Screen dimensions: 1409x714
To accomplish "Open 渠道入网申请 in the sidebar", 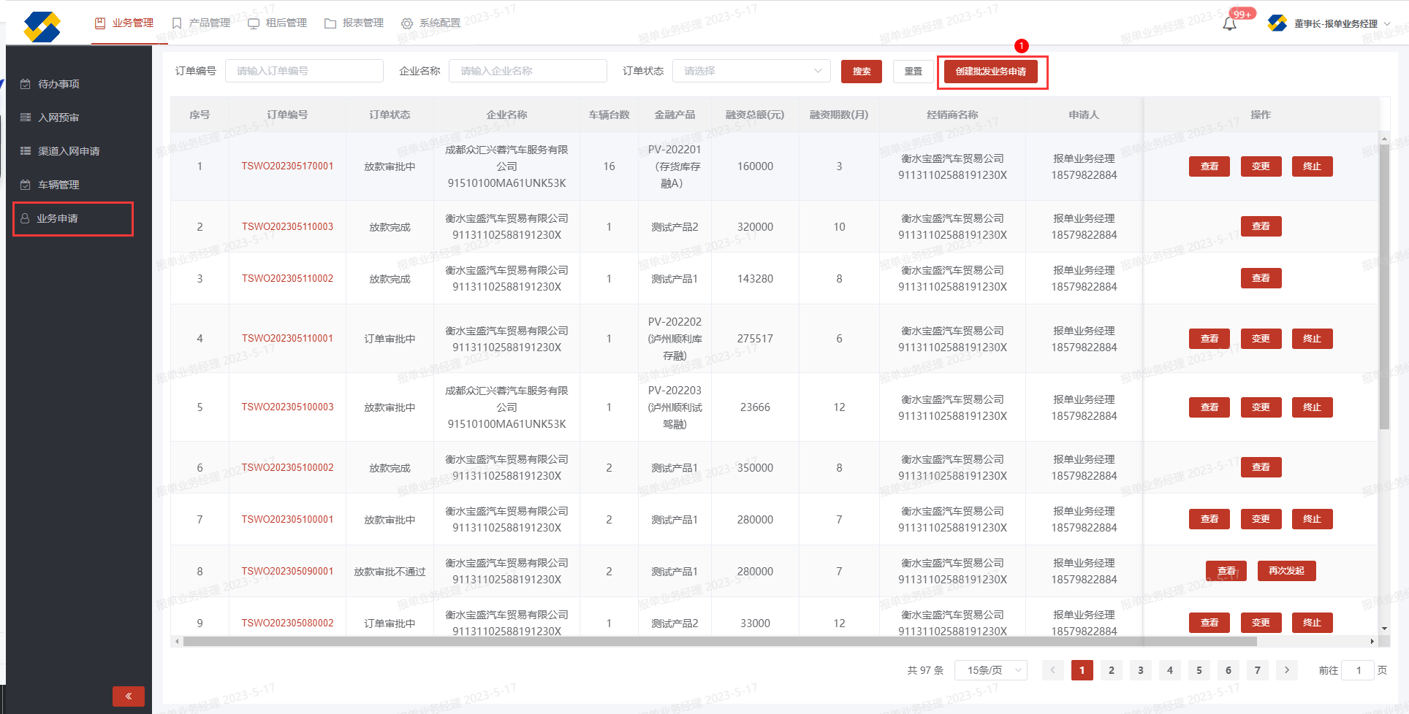I will click(x=69, y=151).
